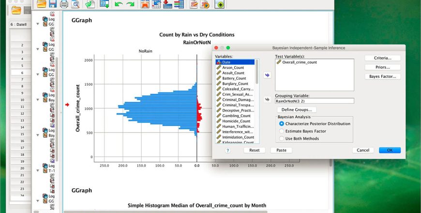Move variable into Test Variable(s) arrow button
This screenshot has height=213, width=421.
267,75
